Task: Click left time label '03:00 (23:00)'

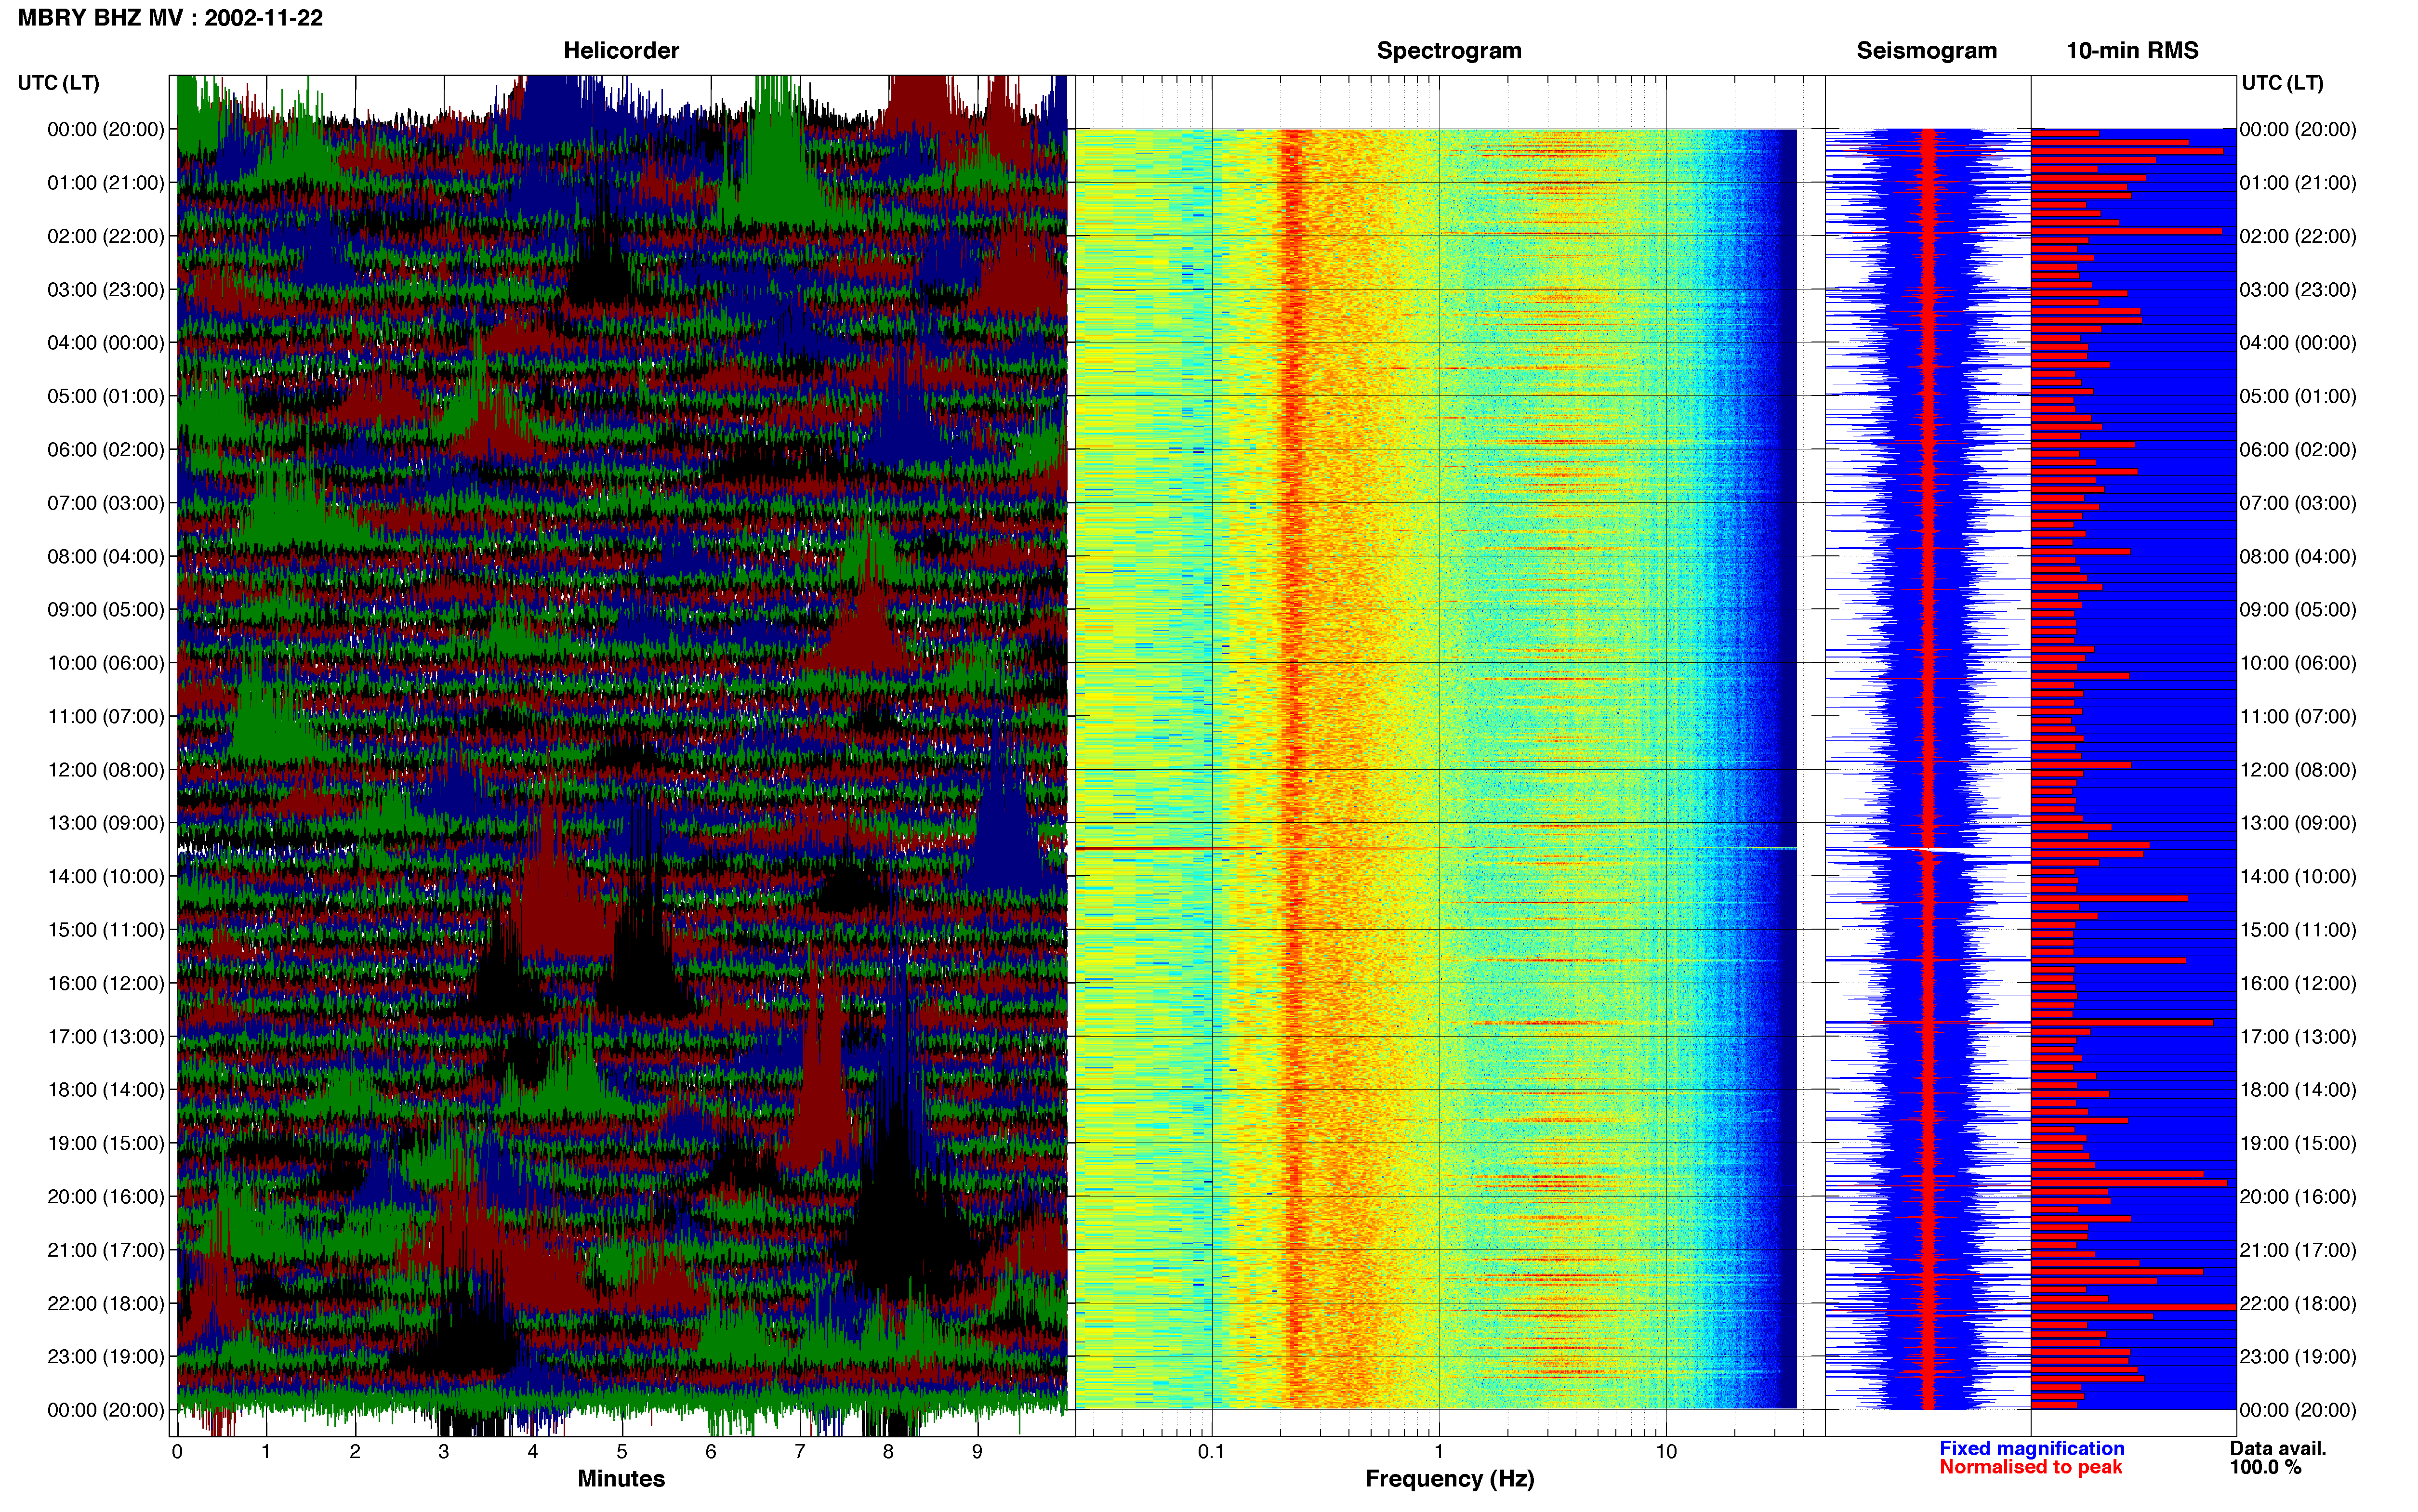Action: tap(106, 290)
